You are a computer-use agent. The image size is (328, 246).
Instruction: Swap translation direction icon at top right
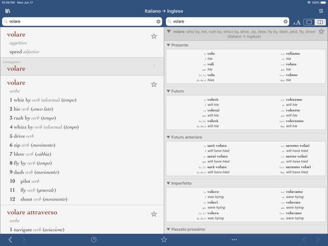321,11
